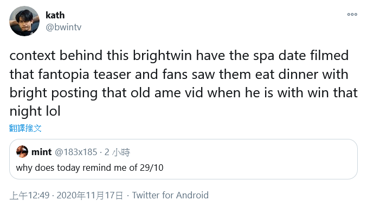Visit the kath display name profile
The height and width of the screenshot is (207, 367).
click(x=55, y=15)
